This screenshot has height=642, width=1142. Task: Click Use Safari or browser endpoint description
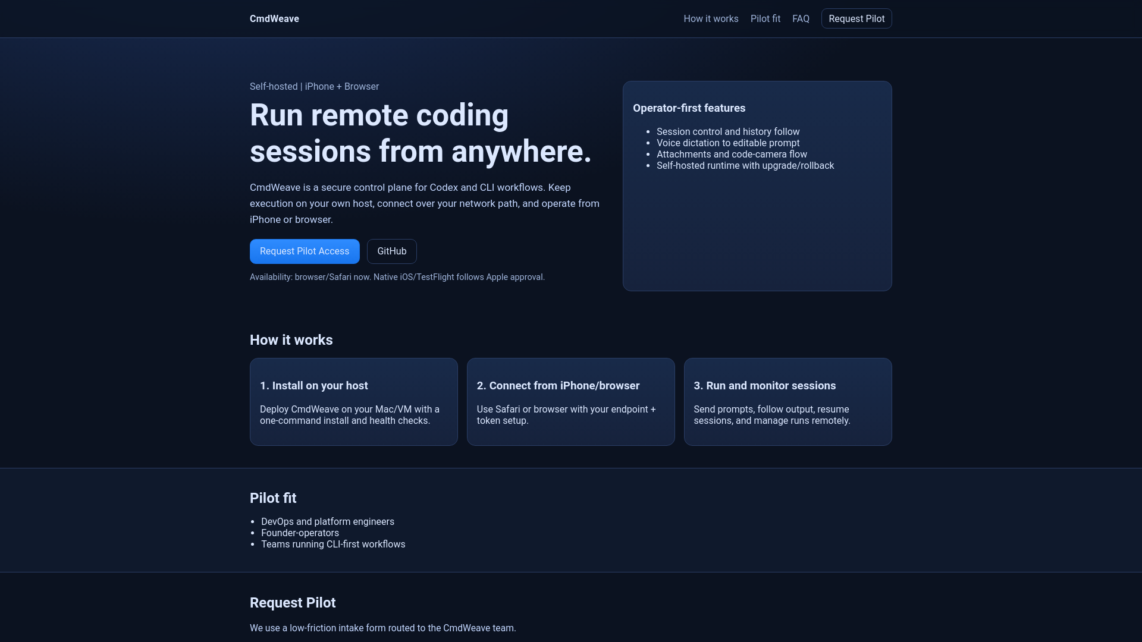[566, 415]
